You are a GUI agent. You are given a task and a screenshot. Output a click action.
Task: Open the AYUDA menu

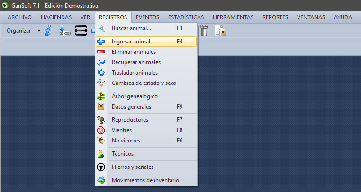coord(343,17)
